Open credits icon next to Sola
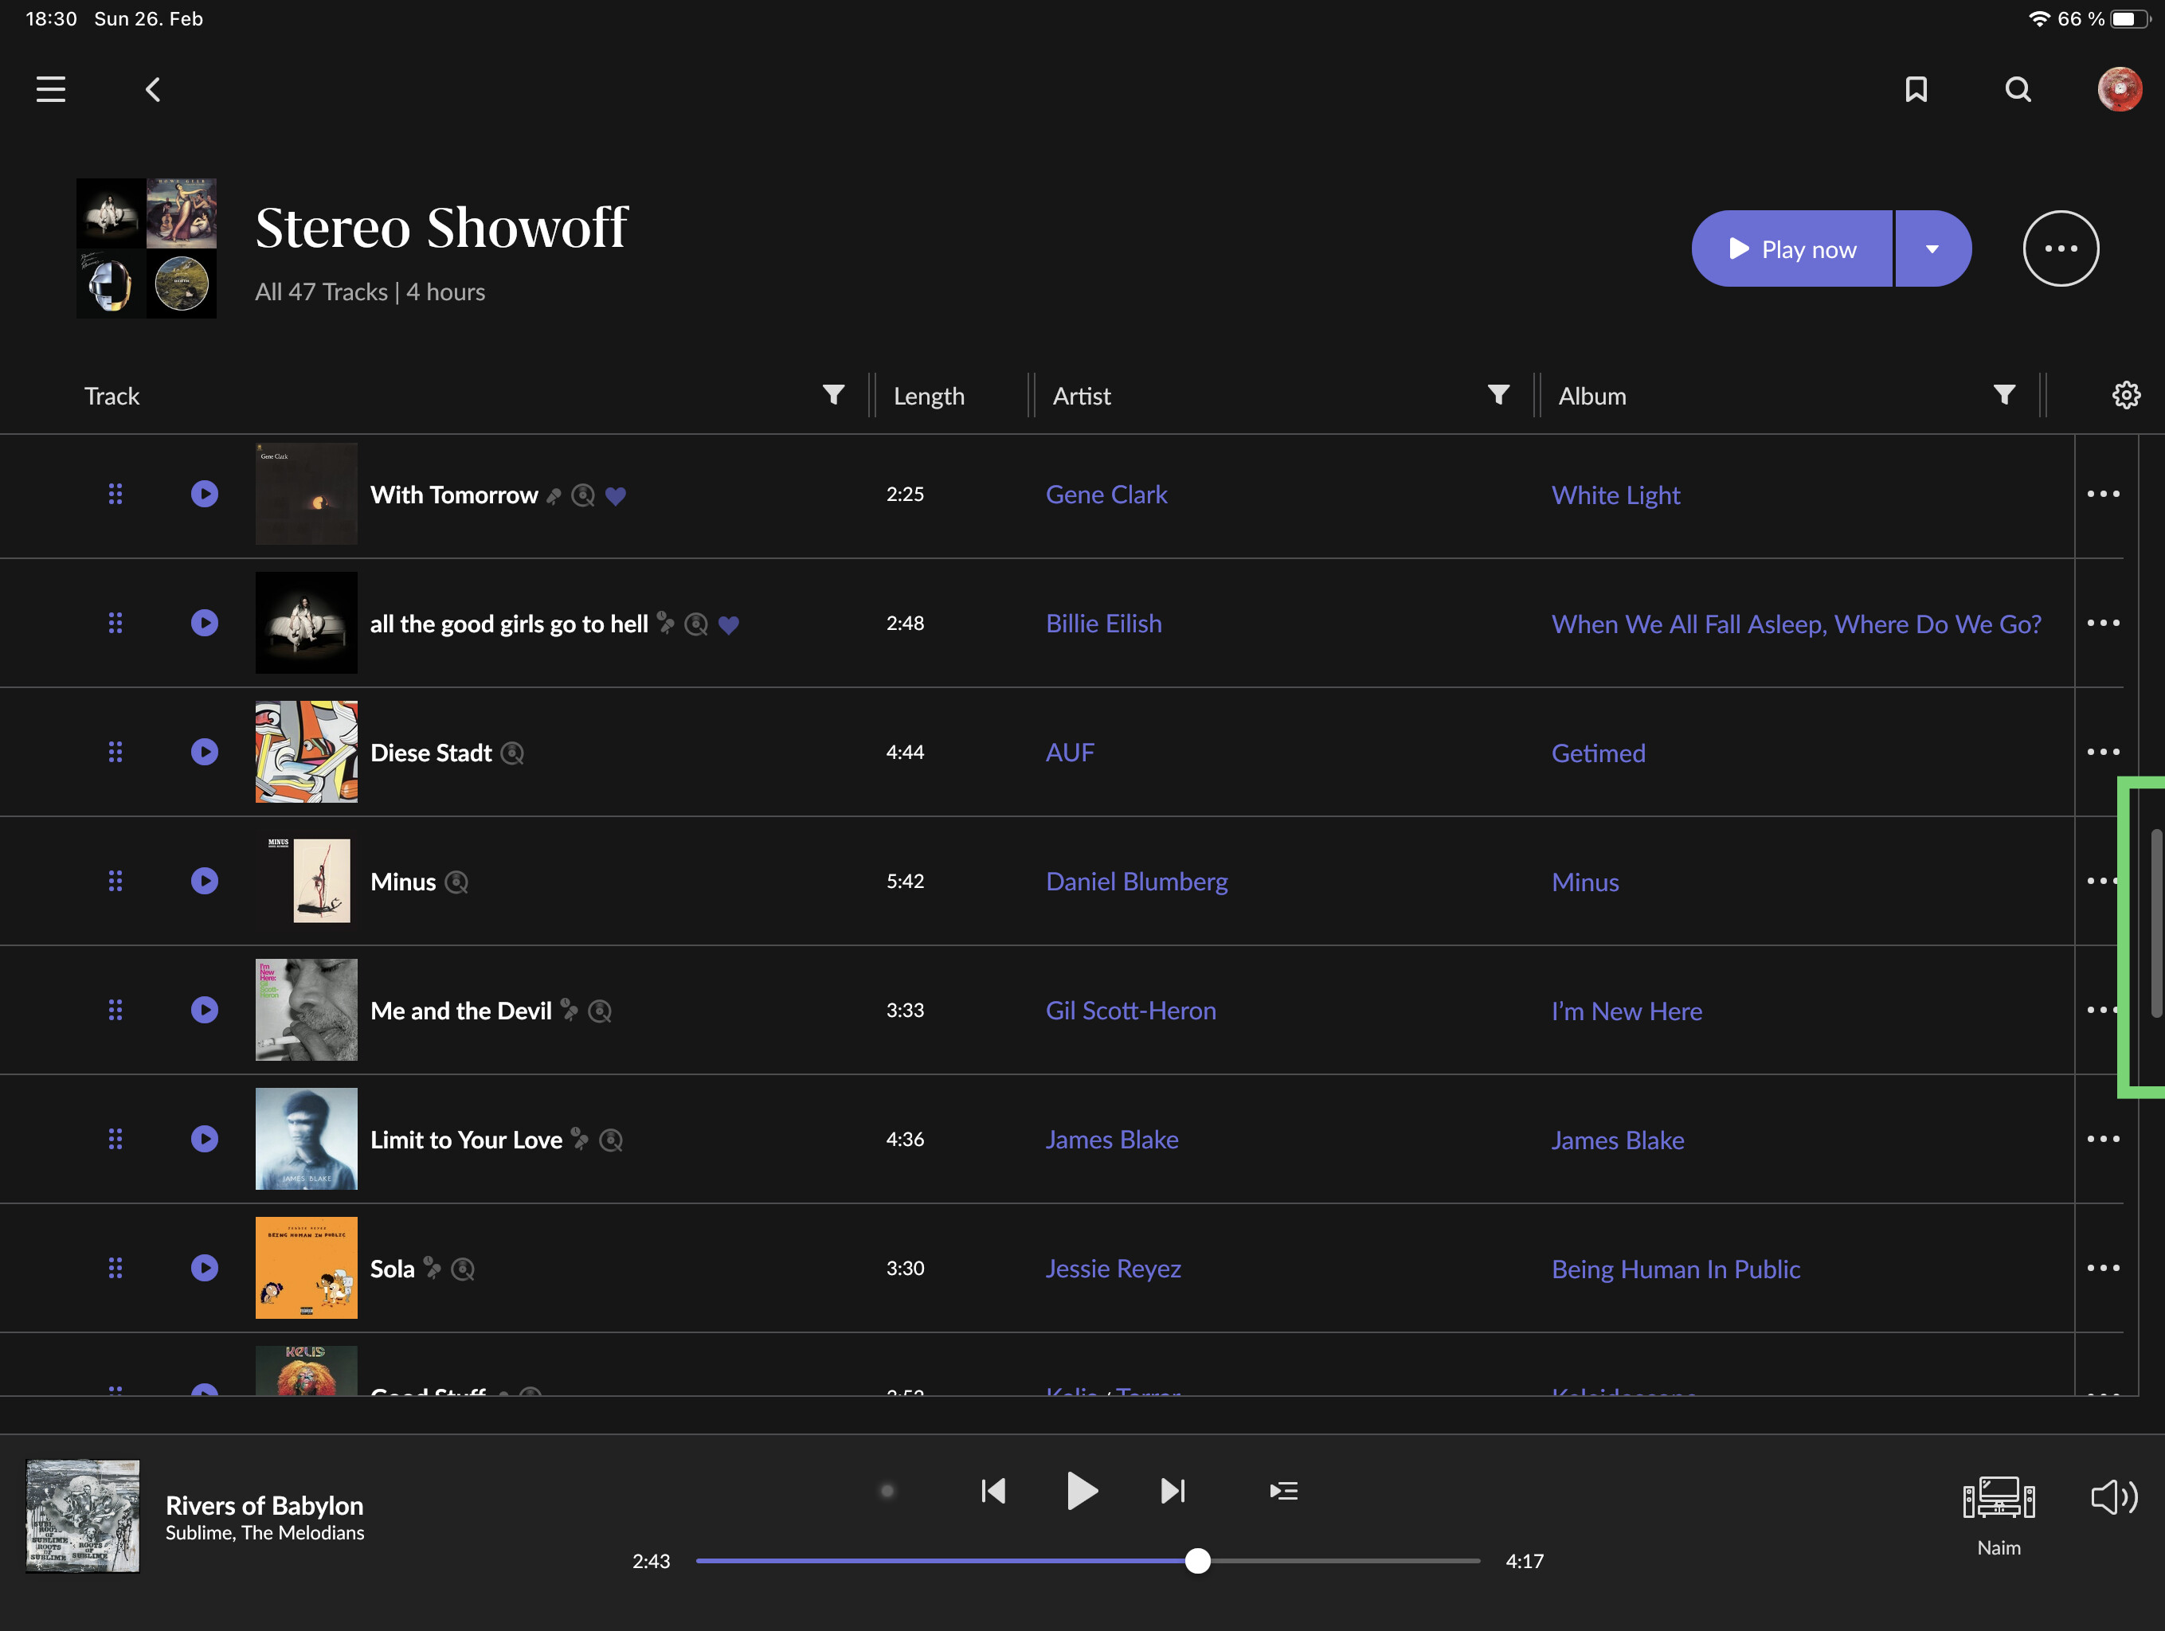This screenshot has height=1631, width=2165. (463, 1270)
